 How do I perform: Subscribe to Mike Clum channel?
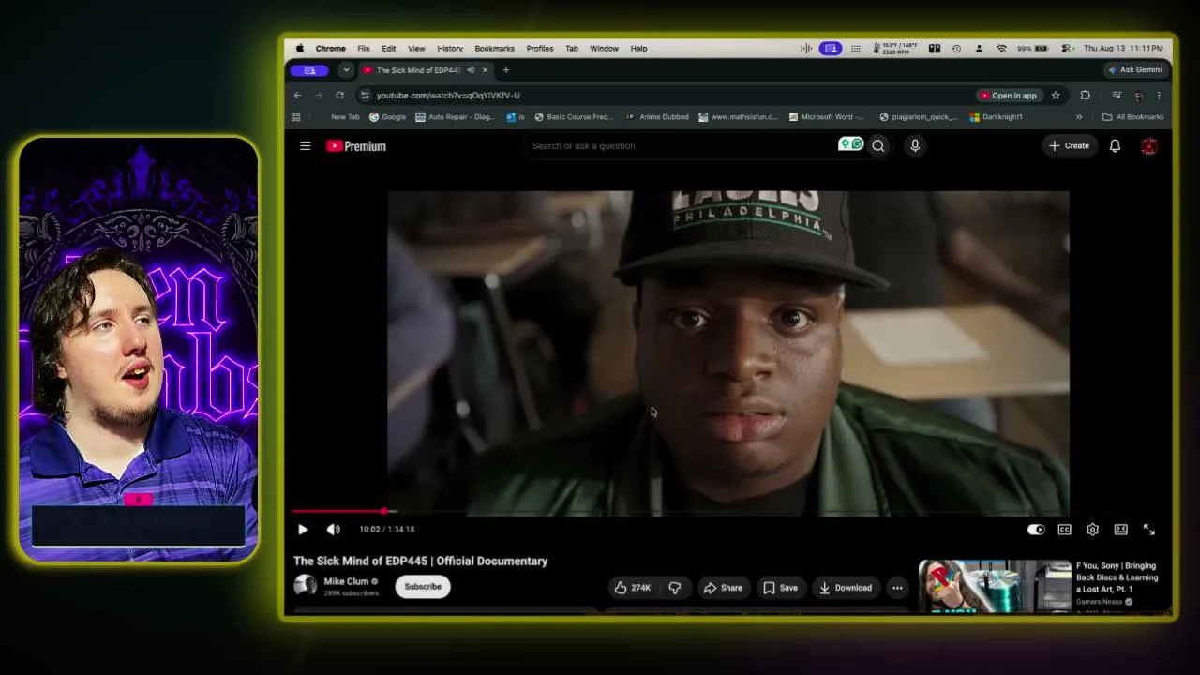point(423,587)
